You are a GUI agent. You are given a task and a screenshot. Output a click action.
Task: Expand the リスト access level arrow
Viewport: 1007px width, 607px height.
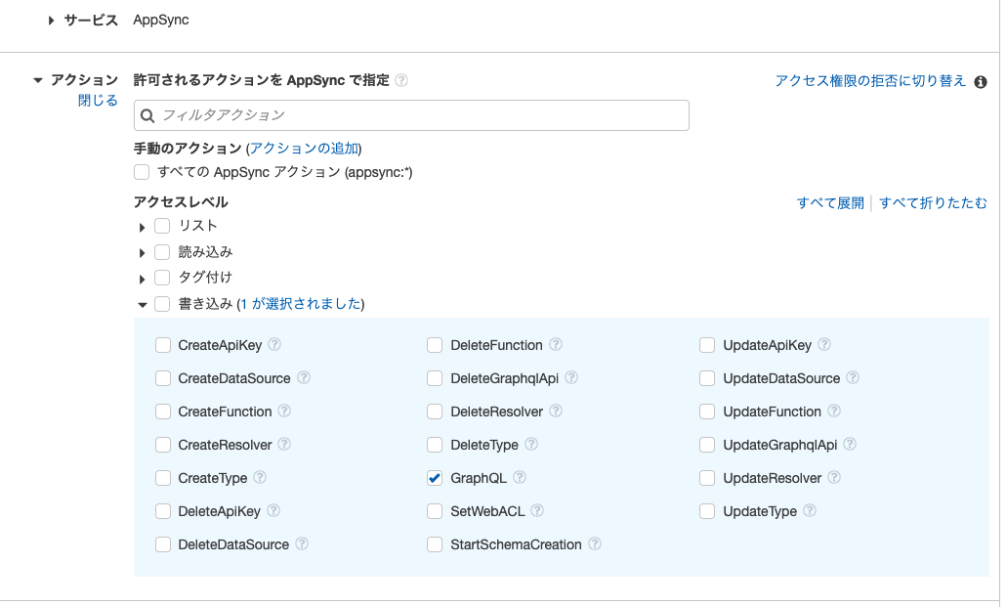click(142, 228)
